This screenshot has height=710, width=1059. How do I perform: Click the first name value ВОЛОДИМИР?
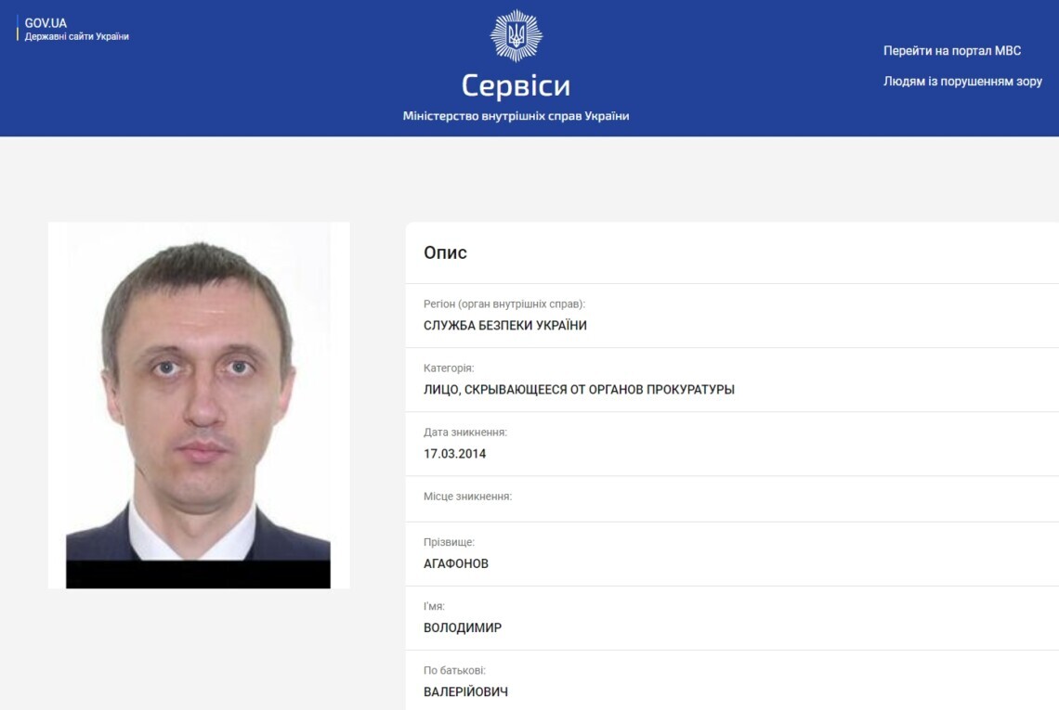click(x=463, y=627)
